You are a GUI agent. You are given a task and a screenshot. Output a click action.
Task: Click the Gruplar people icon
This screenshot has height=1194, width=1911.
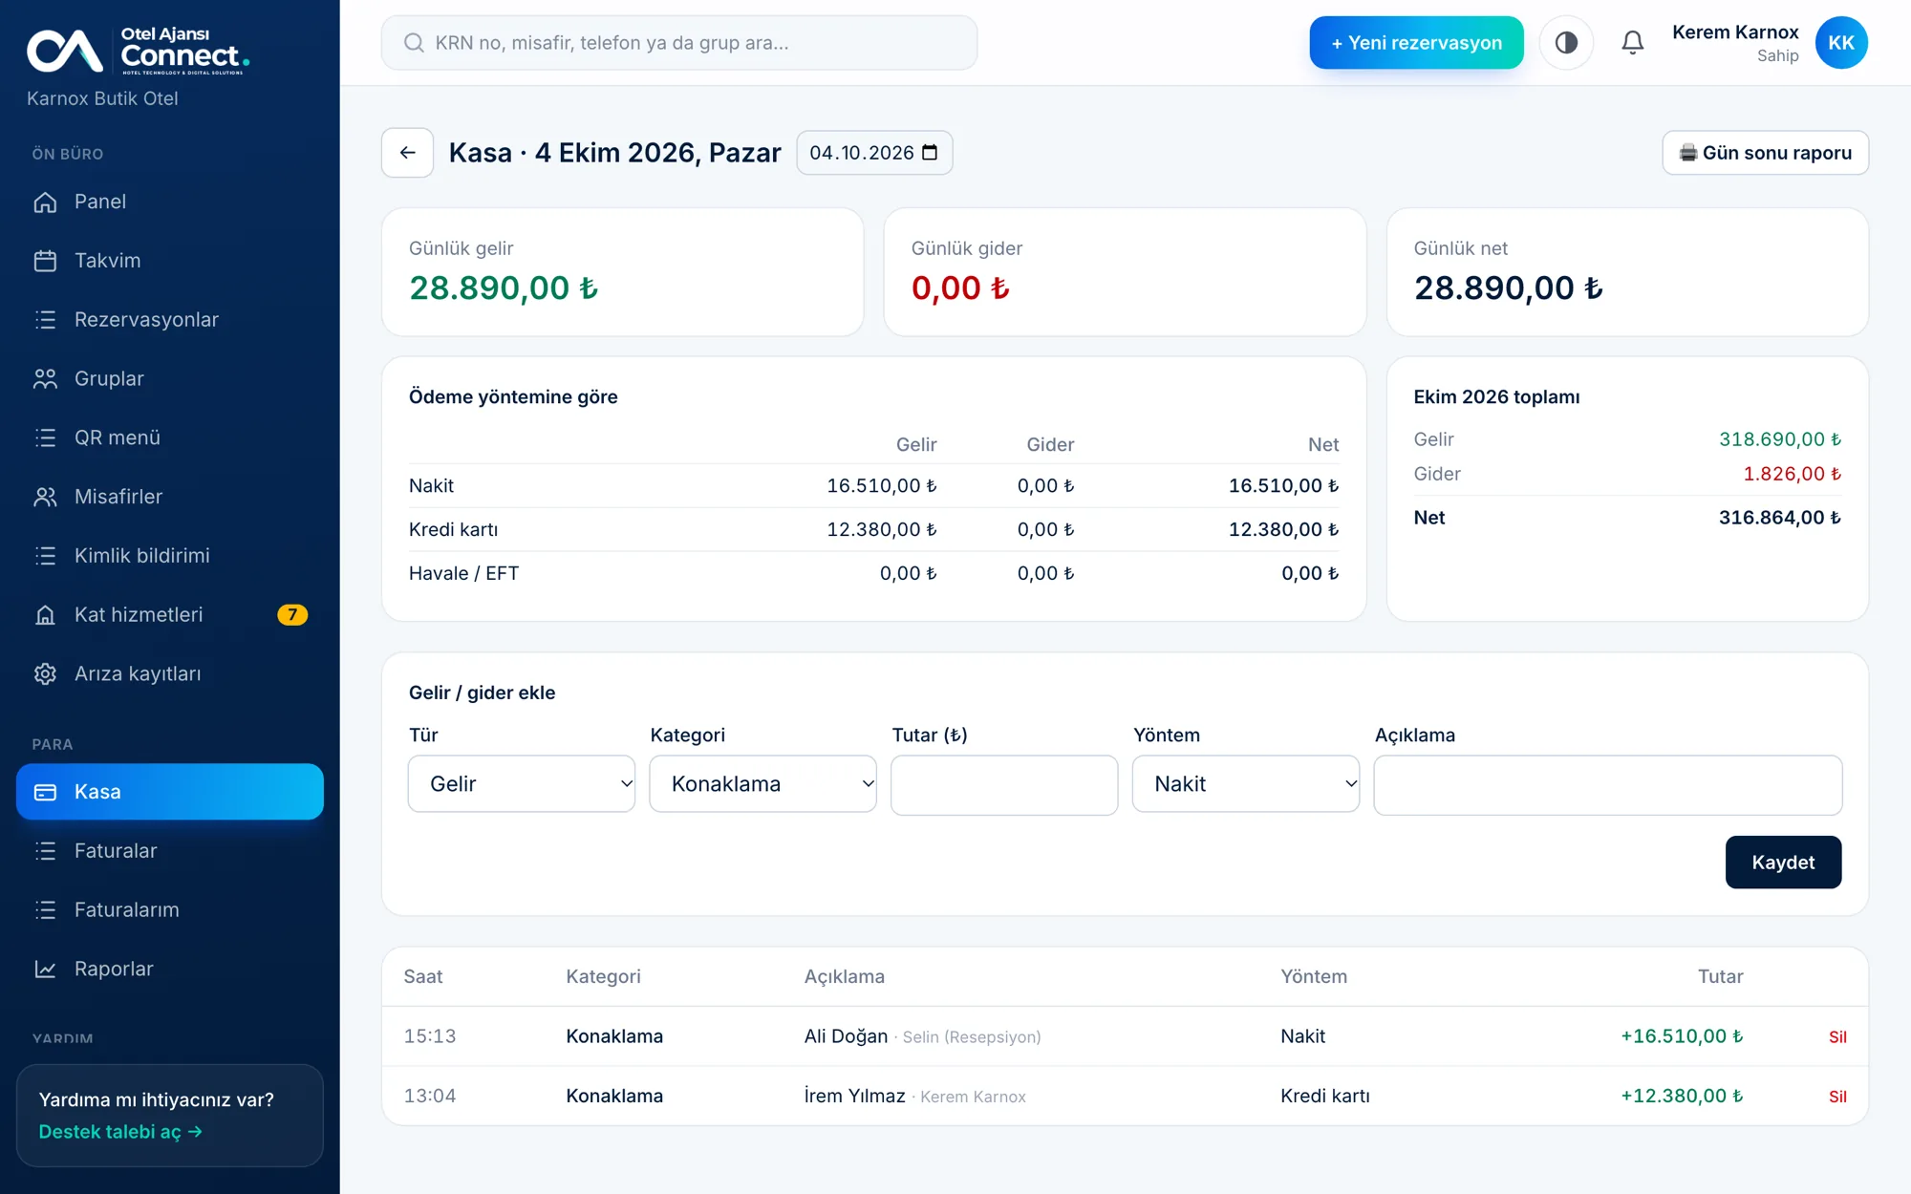pos(45,379)
